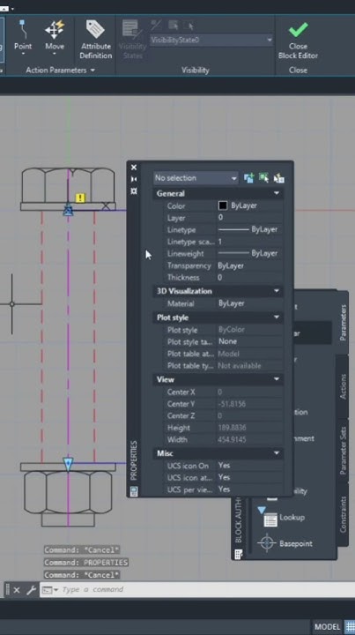Collapse the 3D Visualization section
Viewport: 355px width, 635px height.
point(277,291)
